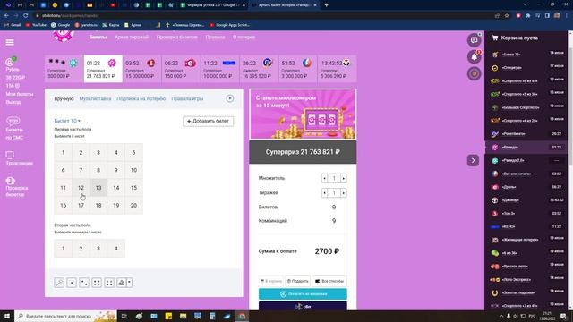Collapse the right lottery list panel arrow

point(473,160)
